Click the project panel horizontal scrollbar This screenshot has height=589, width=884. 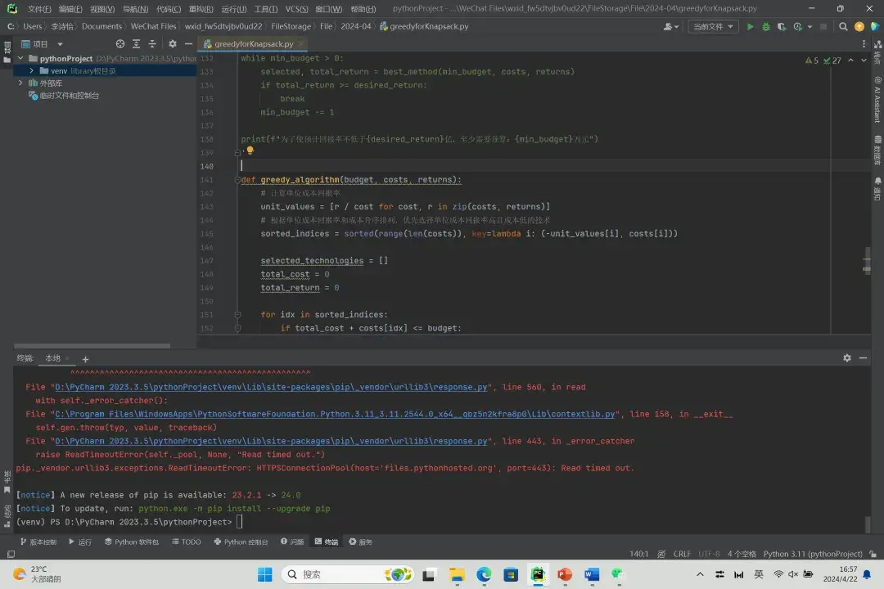[92, 346]
